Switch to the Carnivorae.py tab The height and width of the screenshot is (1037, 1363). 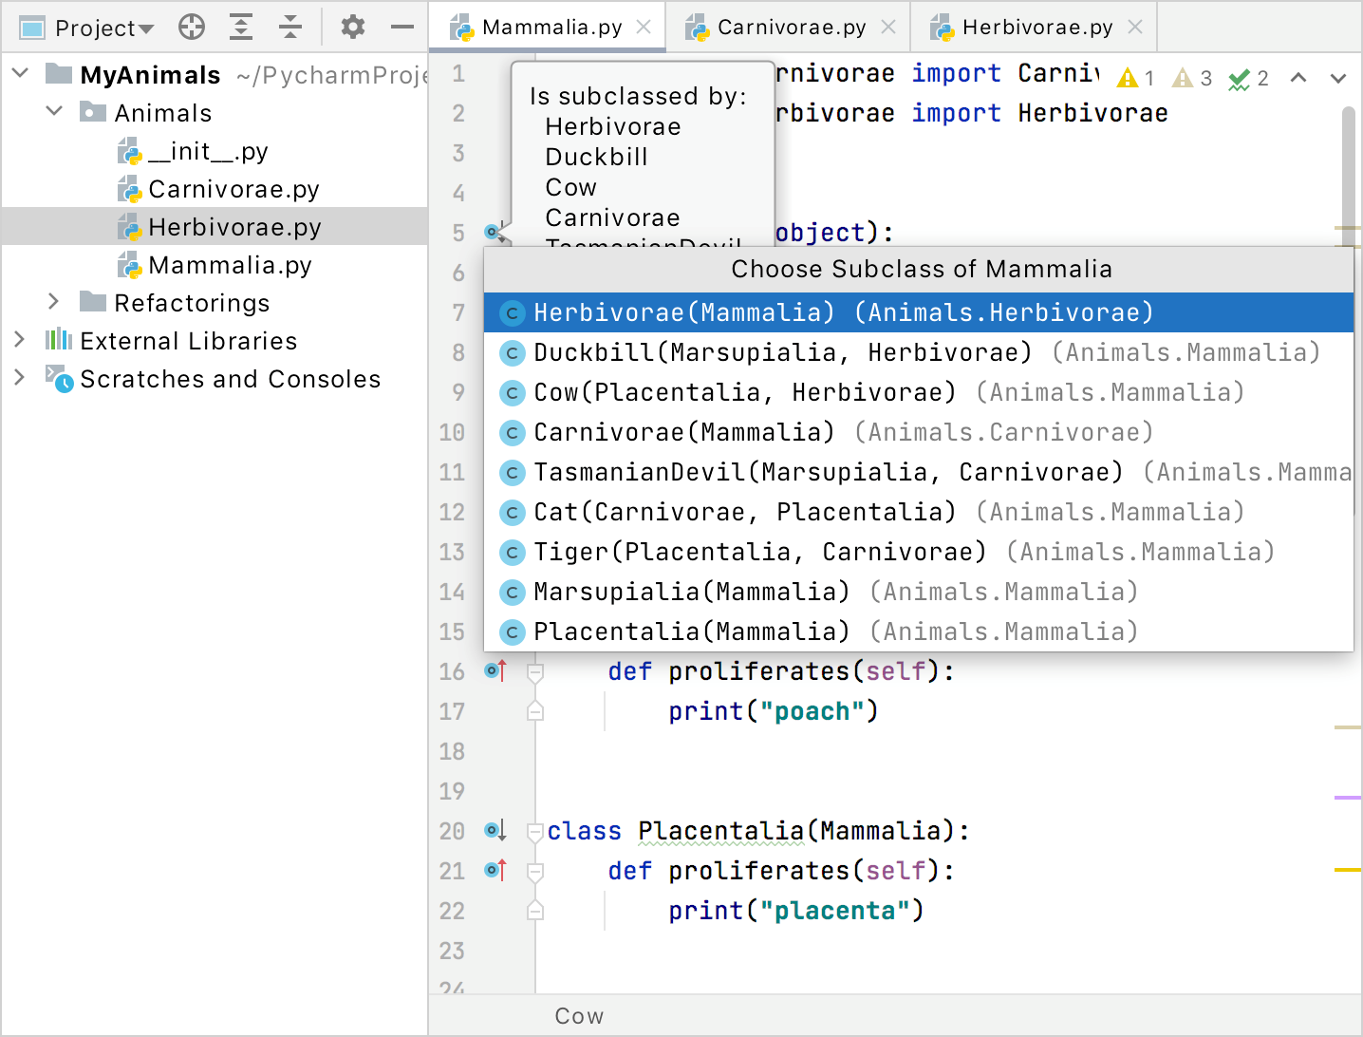point(791,28)
